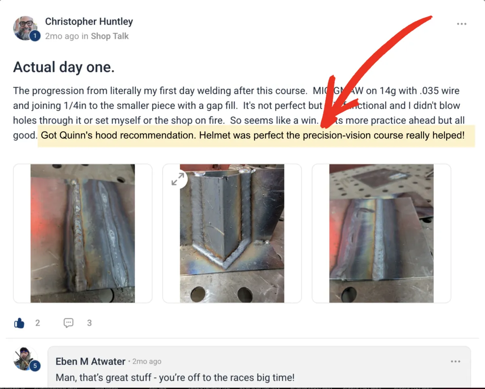Click the comment count number 3
The height and width of the screenshot is (389, 485).
89,323
